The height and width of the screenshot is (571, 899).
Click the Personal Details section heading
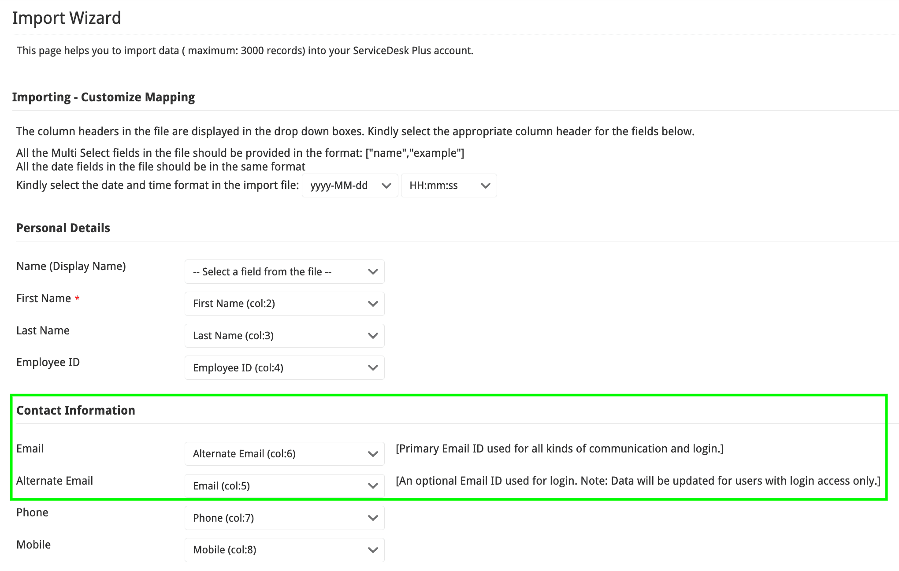coord(63,228)
